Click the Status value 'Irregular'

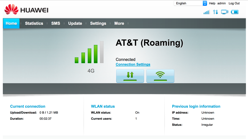pos(207,125)
